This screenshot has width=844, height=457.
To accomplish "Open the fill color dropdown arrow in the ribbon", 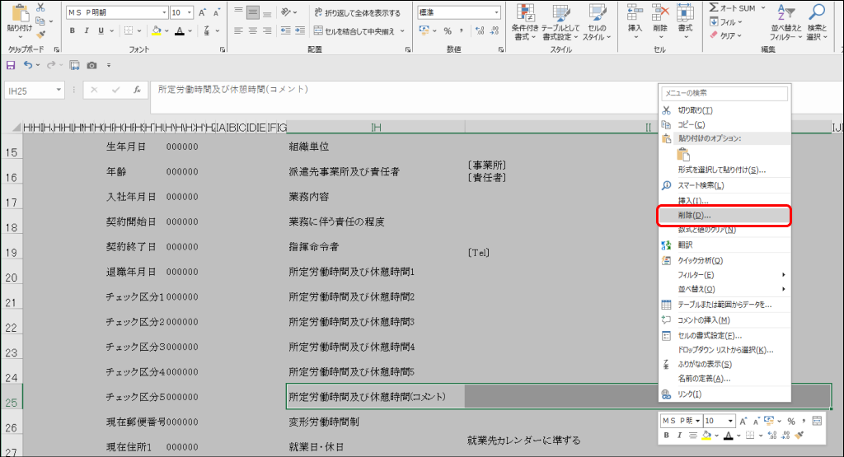I will [x=166, y=31].
